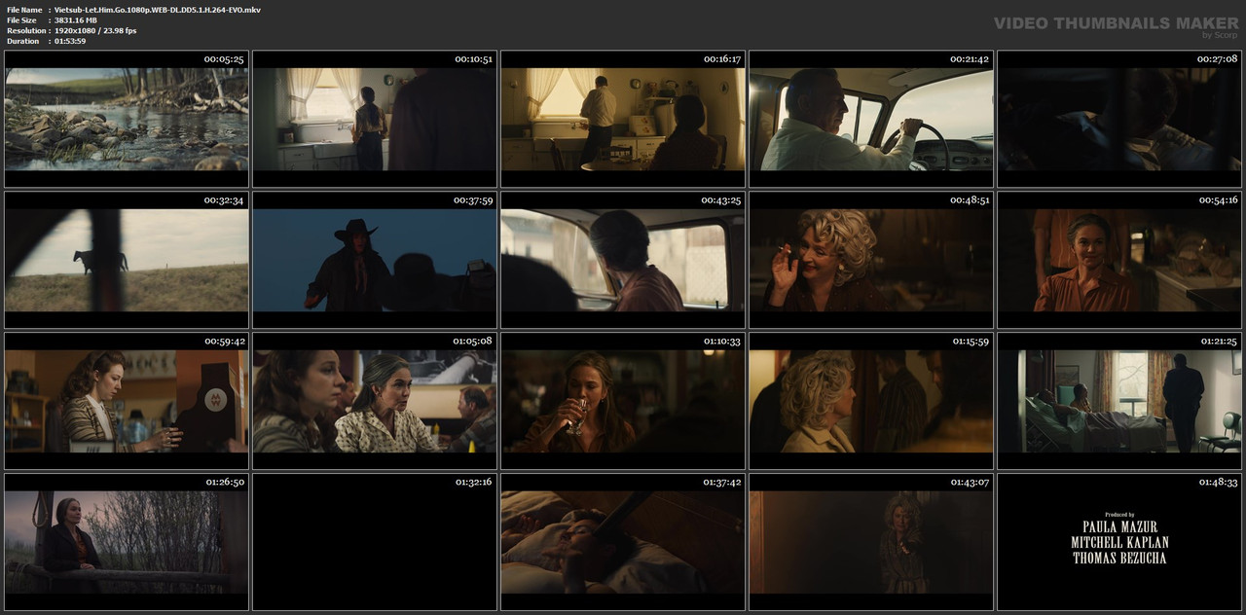The height and width of the screenshot is (615, 1246).
Task: Select the black frame thumbnail at 01:32:16
Action: [375, 542]
